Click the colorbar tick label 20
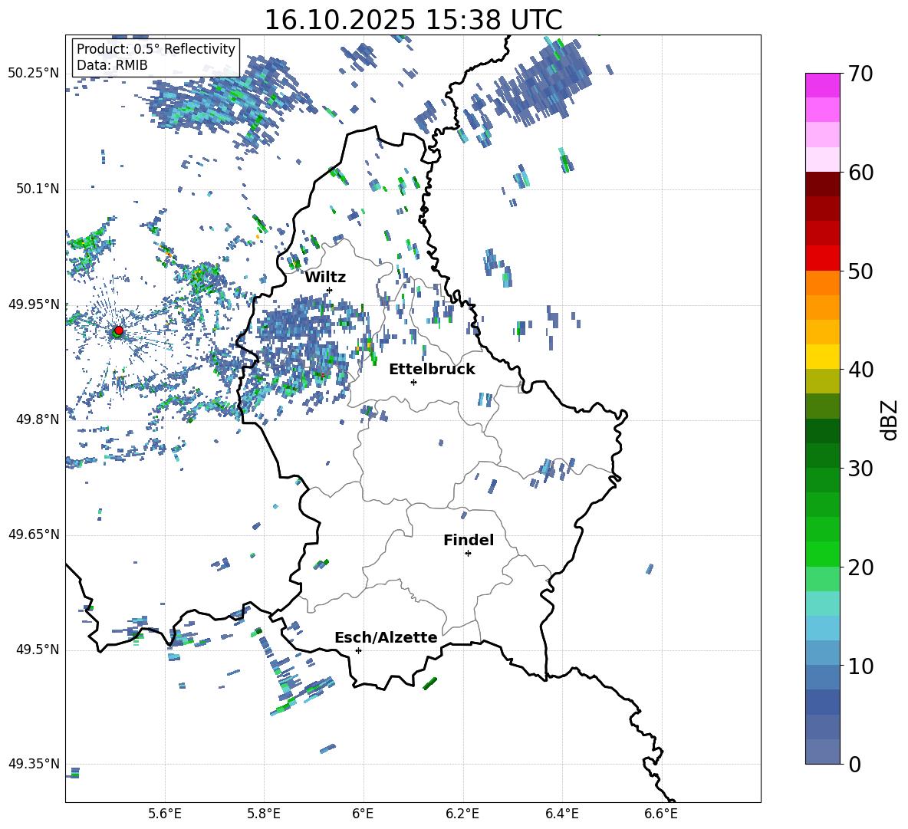Image resolution: width=908 pixels, height=829 pixels. point(860,567)
